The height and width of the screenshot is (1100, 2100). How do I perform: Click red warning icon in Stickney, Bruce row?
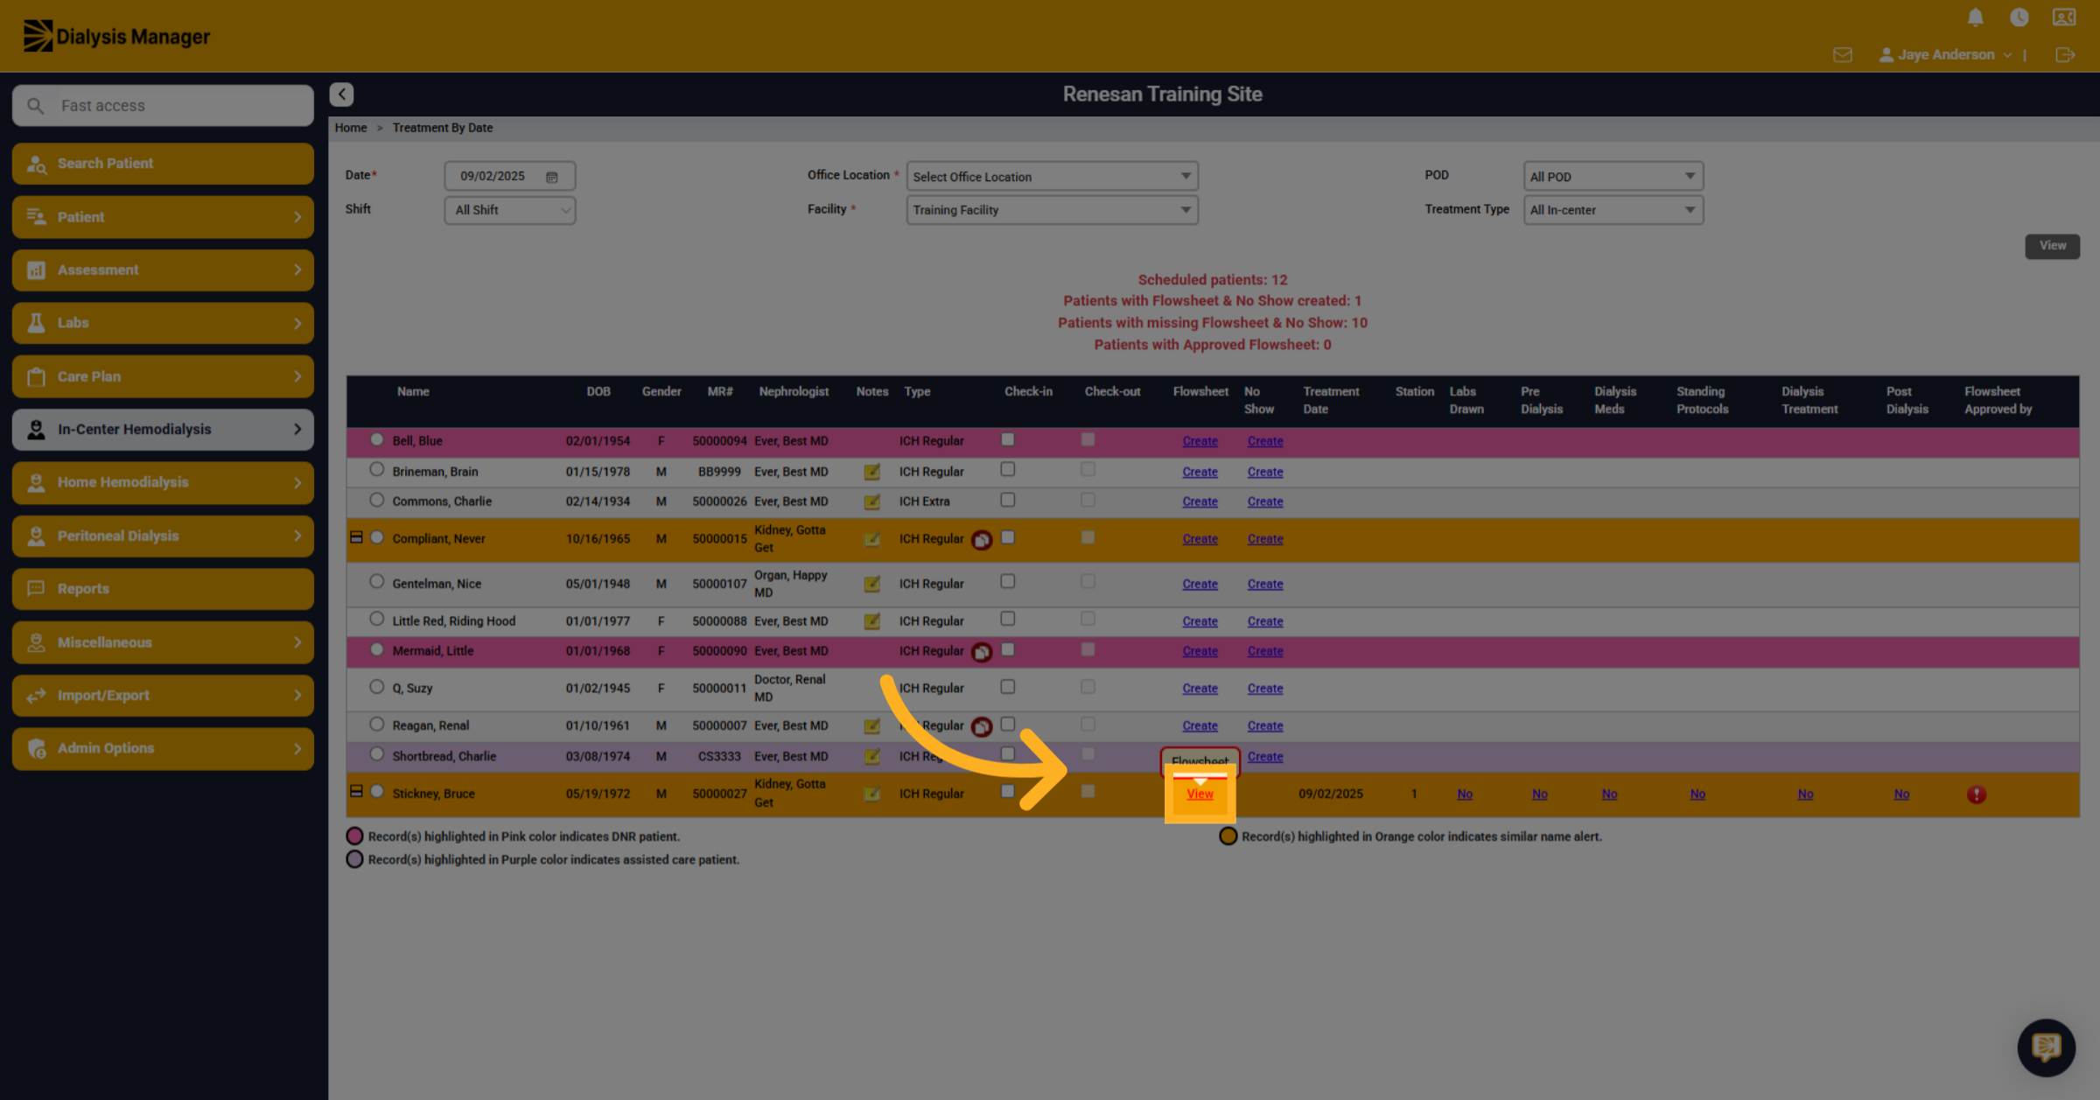coord(1977,795)
